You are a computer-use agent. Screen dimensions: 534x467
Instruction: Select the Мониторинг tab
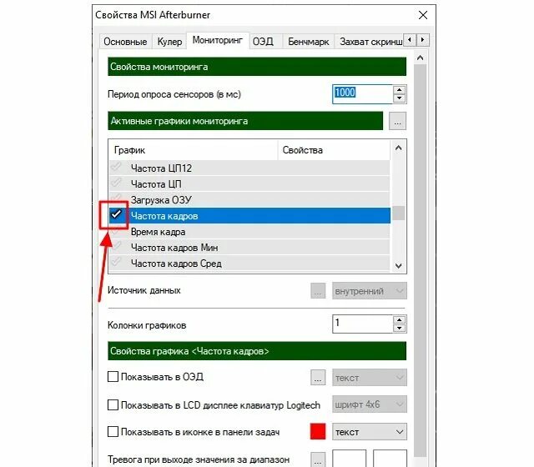point(218,41)
